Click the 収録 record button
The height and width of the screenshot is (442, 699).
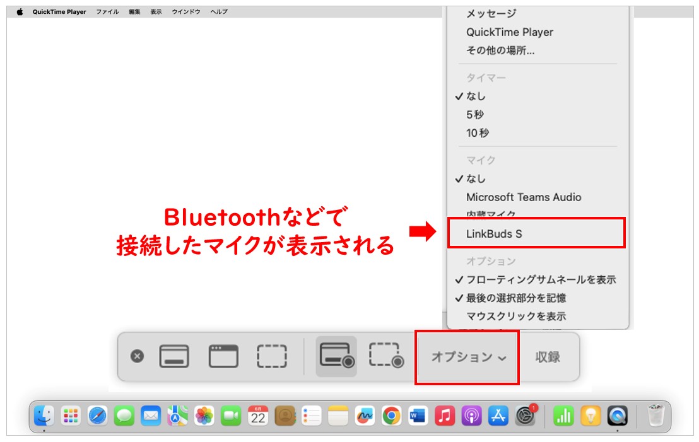pos(548,357)
